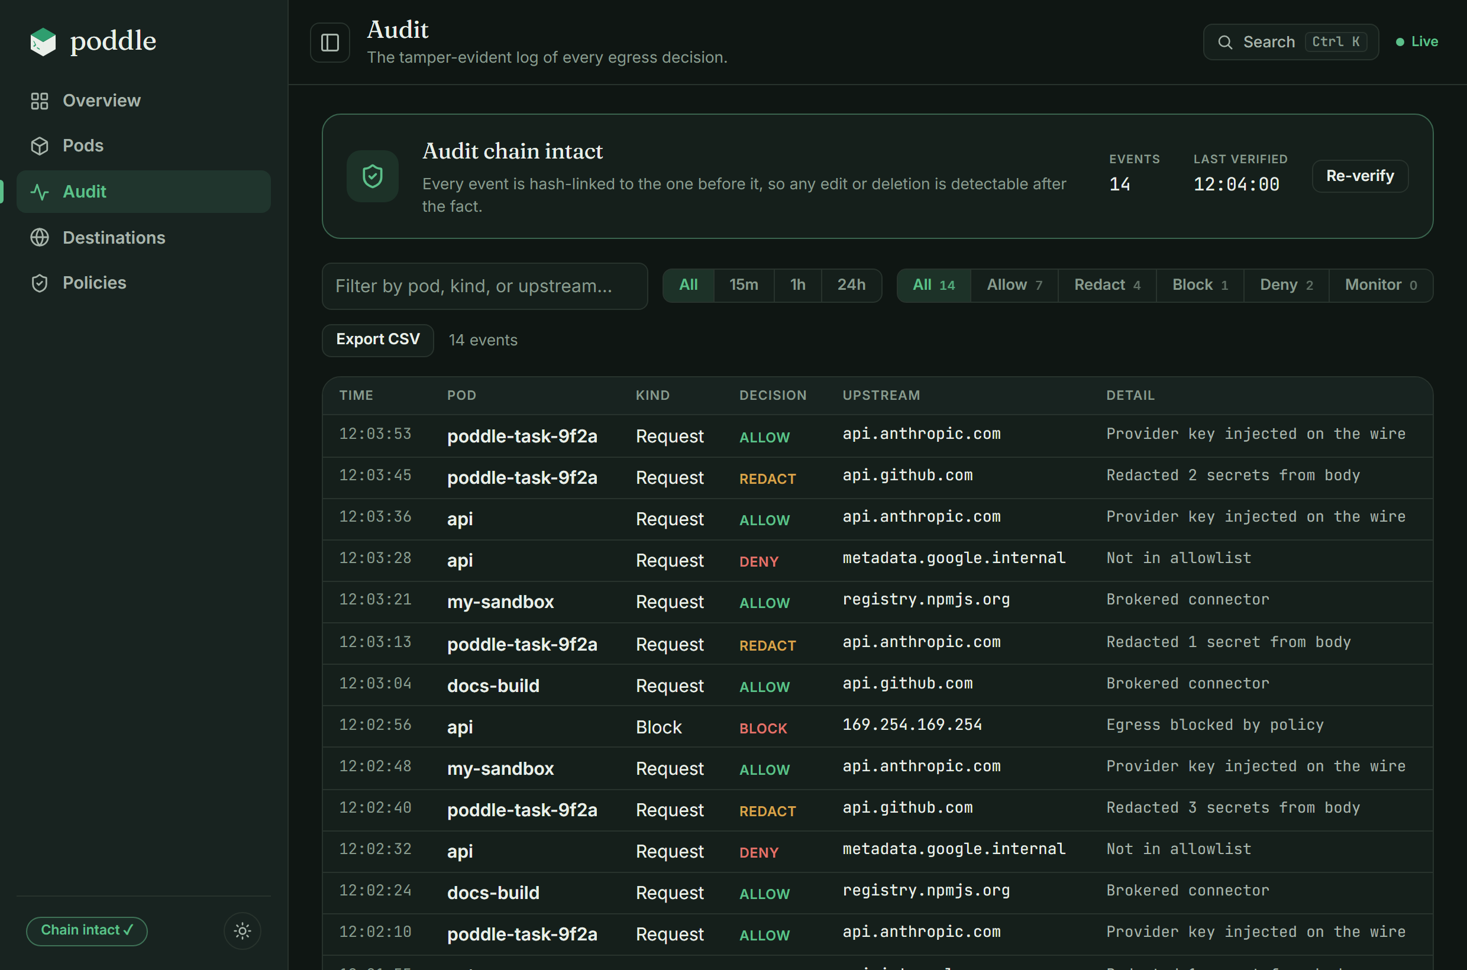The image size is (1467, 970).
Task: Click REDACT decision in 12:03:45 row
Action: (x=767, y=479)
